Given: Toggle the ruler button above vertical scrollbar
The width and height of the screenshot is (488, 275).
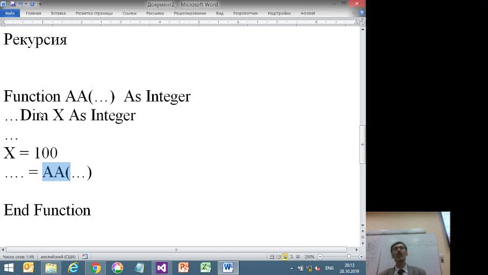Looking at the screenshot, I should [x=363, y=23].
